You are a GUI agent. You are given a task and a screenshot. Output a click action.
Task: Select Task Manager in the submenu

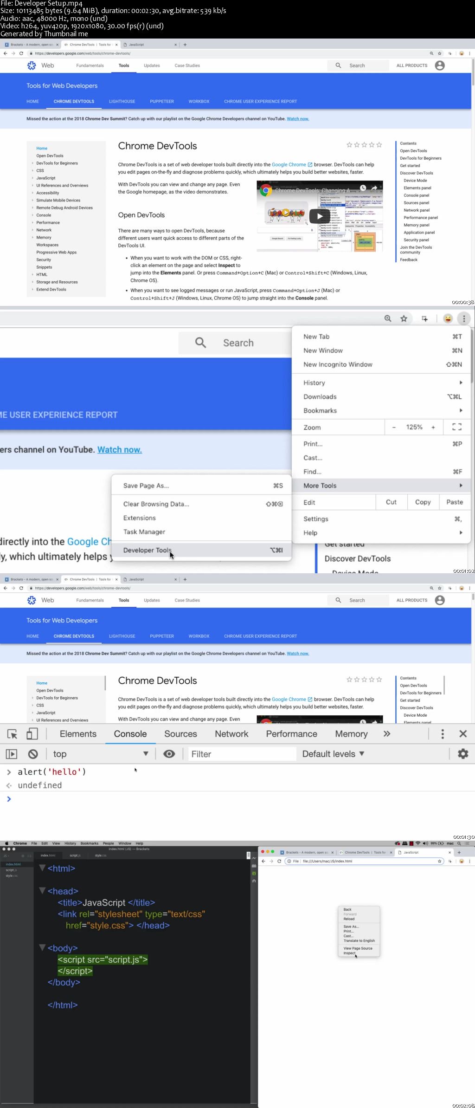(201, 532)
